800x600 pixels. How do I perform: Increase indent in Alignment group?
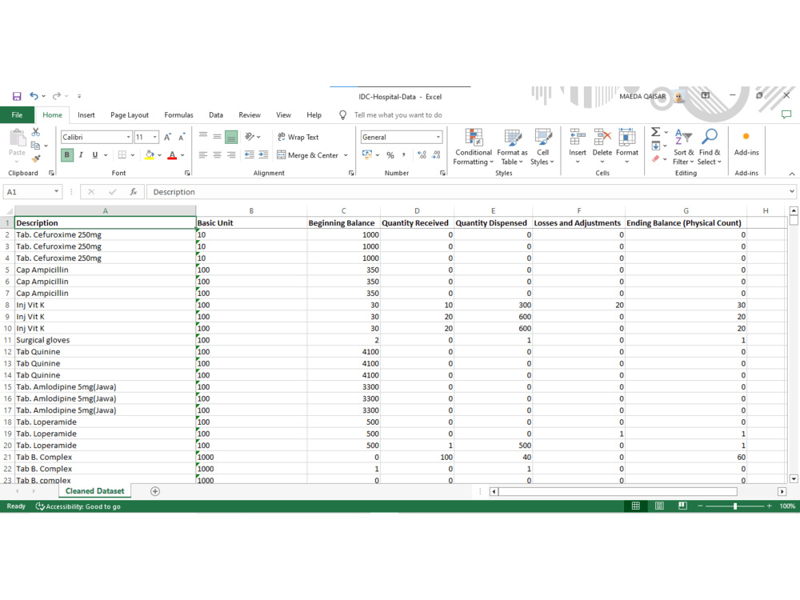(x=263, y=154)
